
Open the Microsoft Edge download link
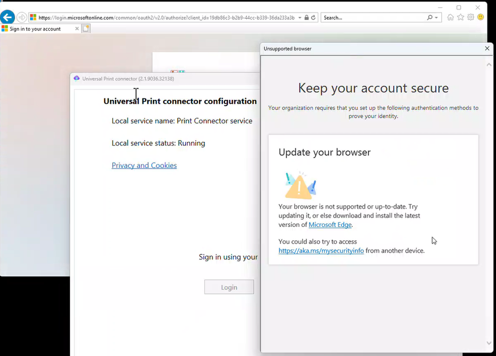coord(330,225)
